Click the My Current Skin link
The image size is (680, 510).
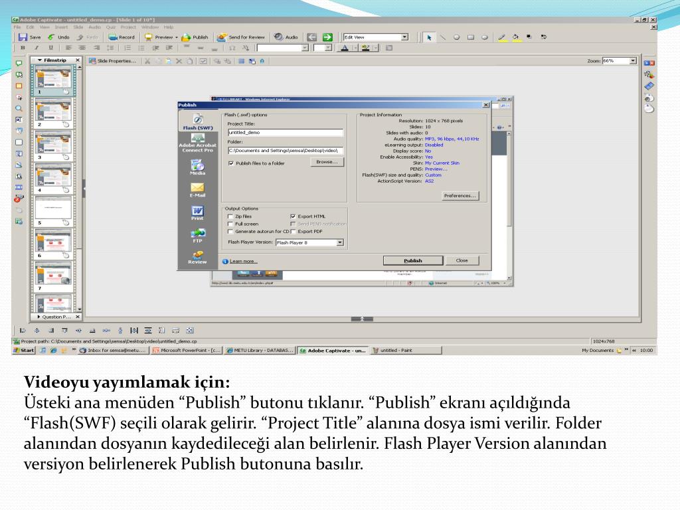442,163
